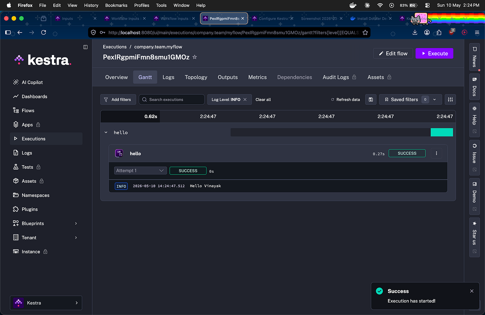Click the Firefox address bar URL

(x=233, y=33)
